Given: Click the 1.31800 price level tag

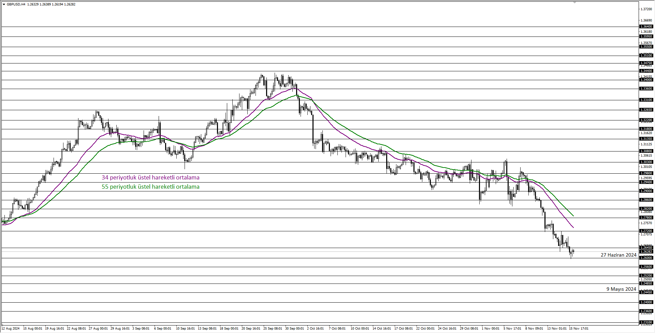Looking at the screenshot, I should tap(646, 129).
